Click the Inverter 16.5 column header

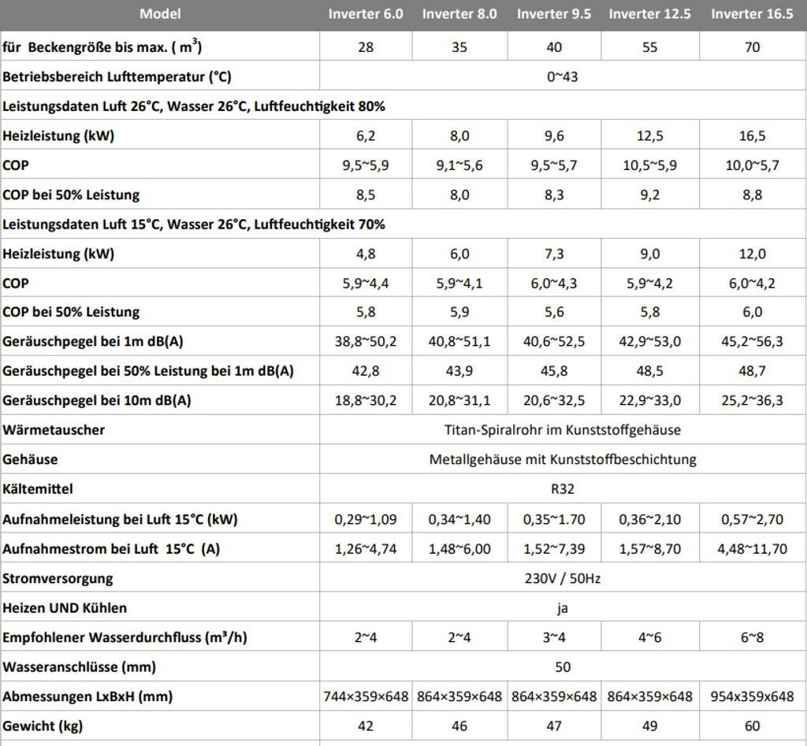(x=752, y=14)
